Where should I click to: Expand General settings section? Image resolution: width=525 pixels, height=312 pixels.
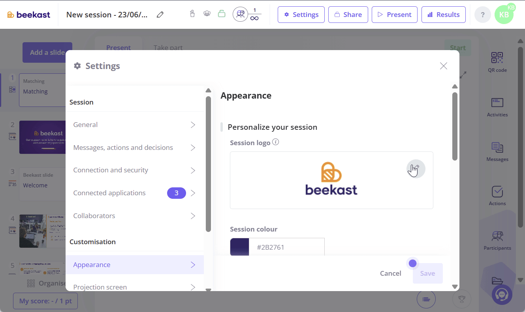[135, 125]
